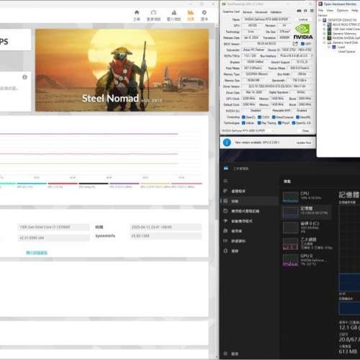Toggle the OpenGL 4.6 checkbox in GPU-Z
The image size is (360, 360).
click(x=294, y=123)
